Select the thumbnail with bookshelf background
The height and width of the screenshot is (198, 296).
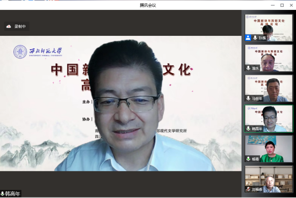click(269, 179)
